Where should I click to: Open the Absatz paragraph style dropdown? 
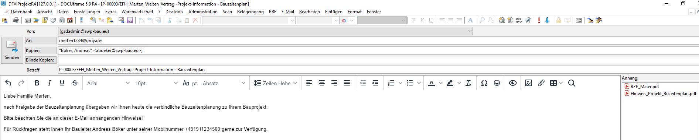point(224,83)
